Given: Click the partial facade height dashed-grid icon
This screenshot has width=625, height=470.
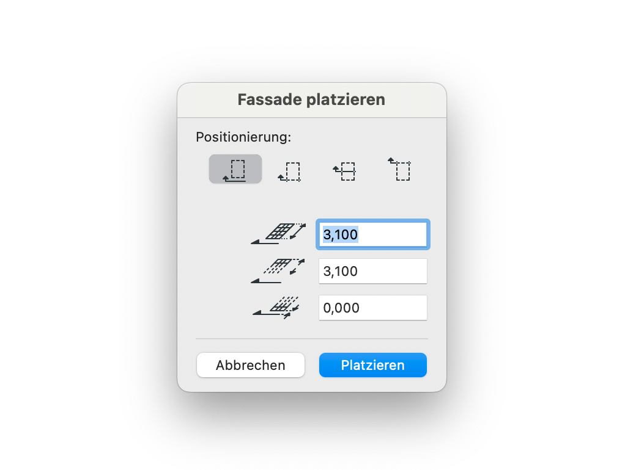Looking at the screenshot, I should click(278, 271).
